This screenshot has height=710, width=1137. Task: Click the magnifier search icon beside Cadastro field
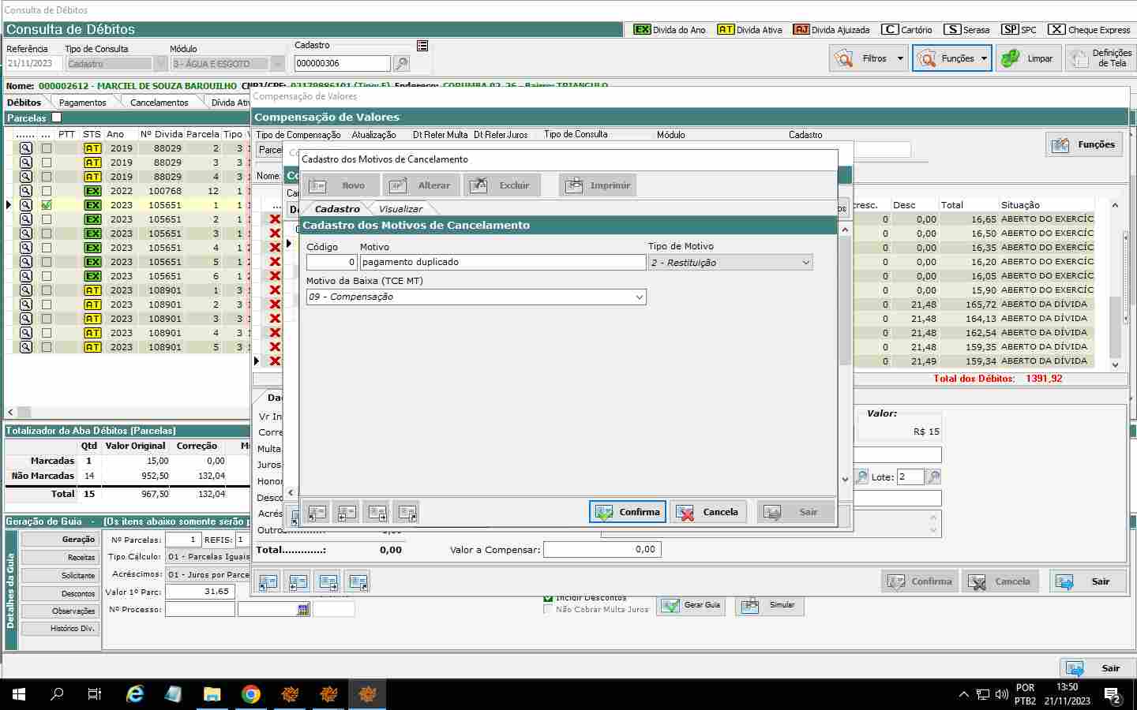(401, 64)
